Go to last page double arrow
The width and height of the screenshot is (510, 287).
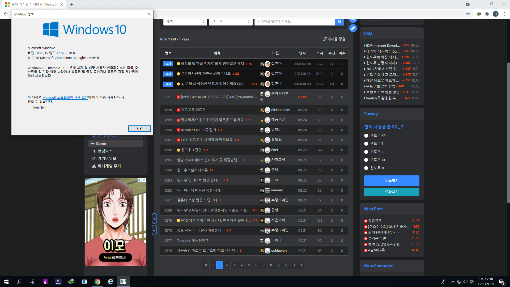301,265
